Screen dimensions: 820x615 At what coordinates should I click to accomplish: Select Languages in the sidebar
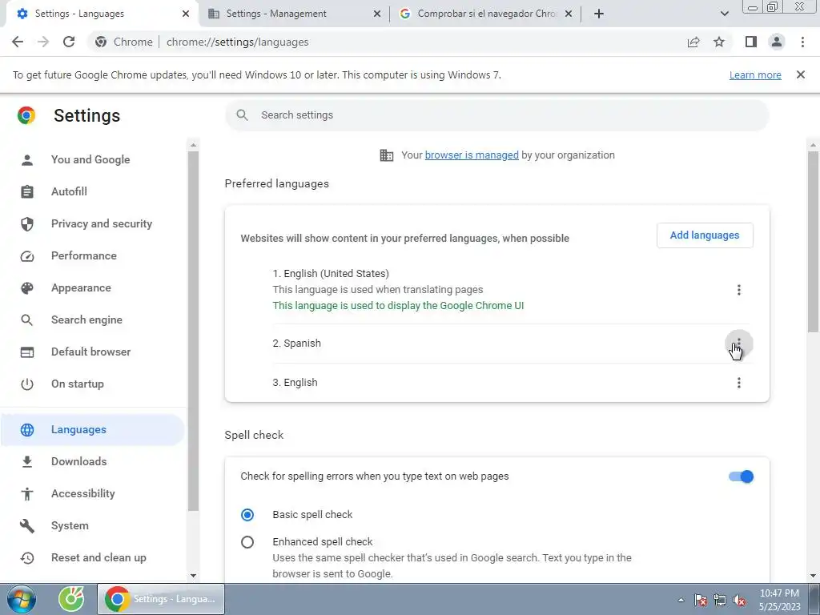[x=93, y=429]
